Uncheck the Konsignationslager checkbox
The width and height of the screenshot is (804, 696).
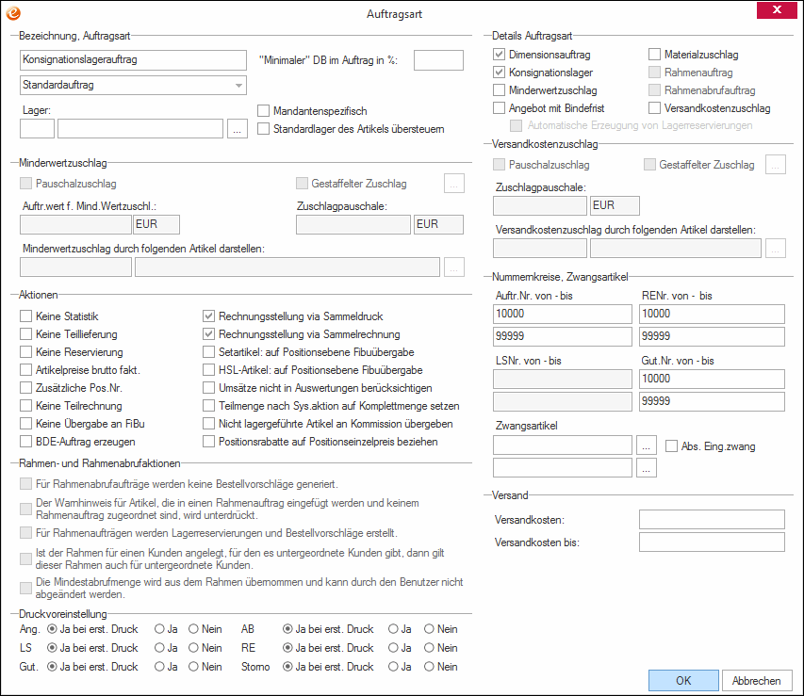pyautogui.click(x=499, y=73)
